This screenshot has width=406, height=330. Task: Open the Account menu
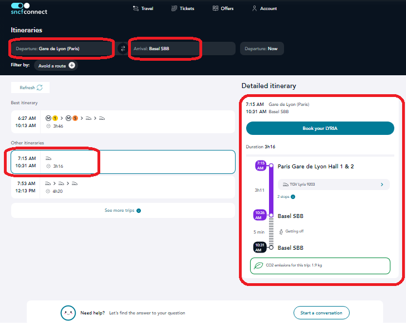tap(265, 8)
